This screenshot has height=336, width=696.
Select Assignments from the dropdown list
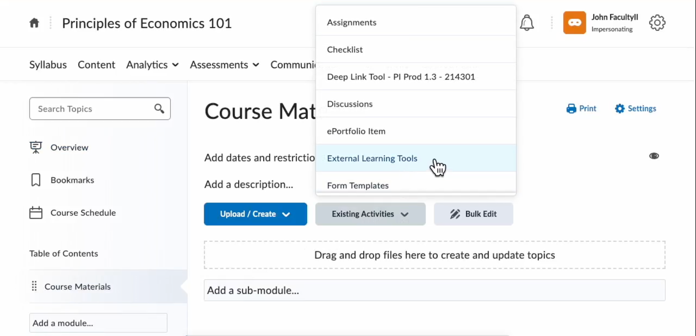[x=416, y=22]
